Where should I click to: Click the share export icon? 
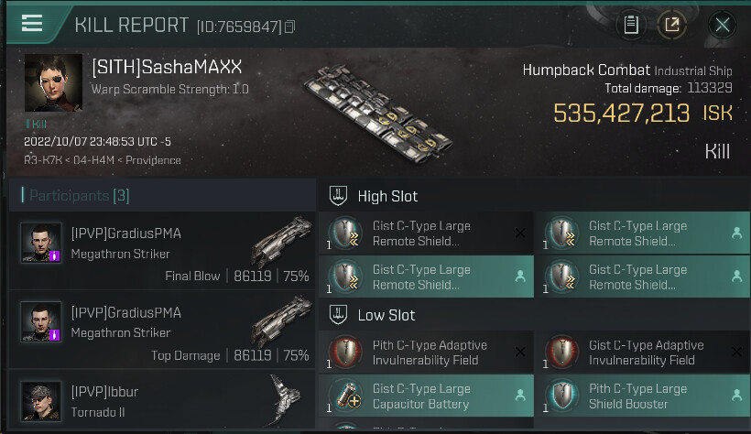point(672,25)
